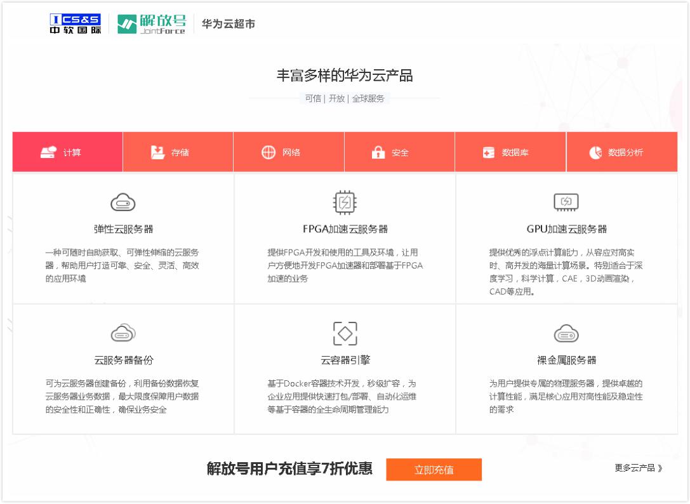Select the 数据库 tab
Image resolution: width=690 pixels, height=504 pixels.
(510, 152)
